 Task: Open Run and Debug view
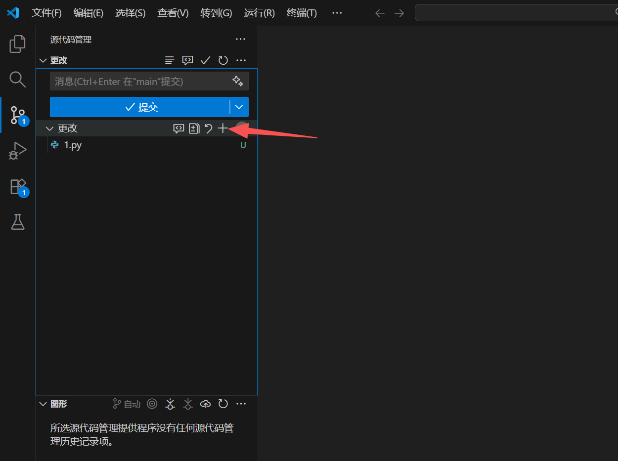click(x=17, y=151)
